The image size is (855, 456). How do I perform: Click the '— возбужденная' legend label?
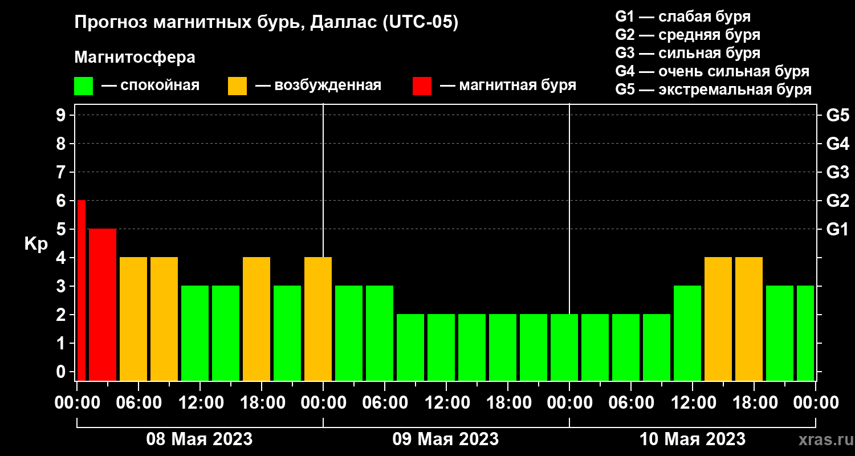(318, 85)
